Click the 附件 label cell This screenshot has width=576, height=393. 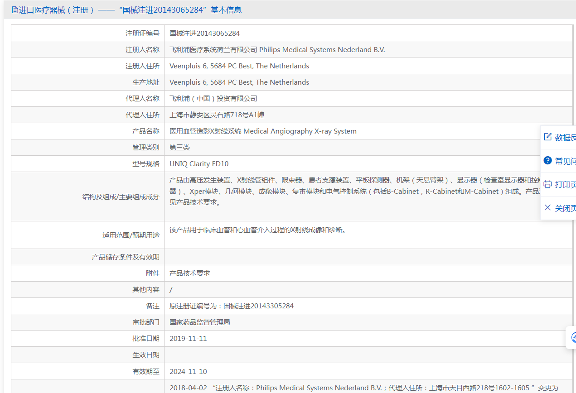tap(88, 273)
